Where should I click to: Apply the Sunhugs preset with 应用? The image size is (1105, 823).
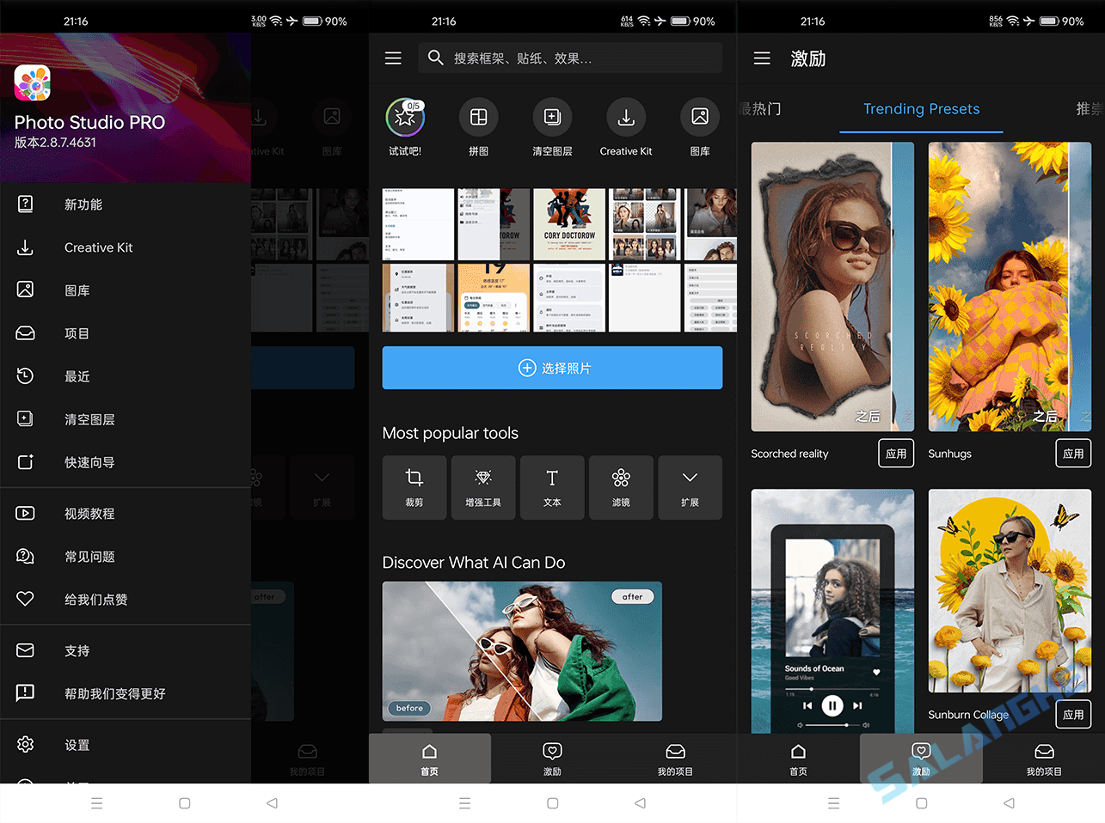(x=1073, y=453)
